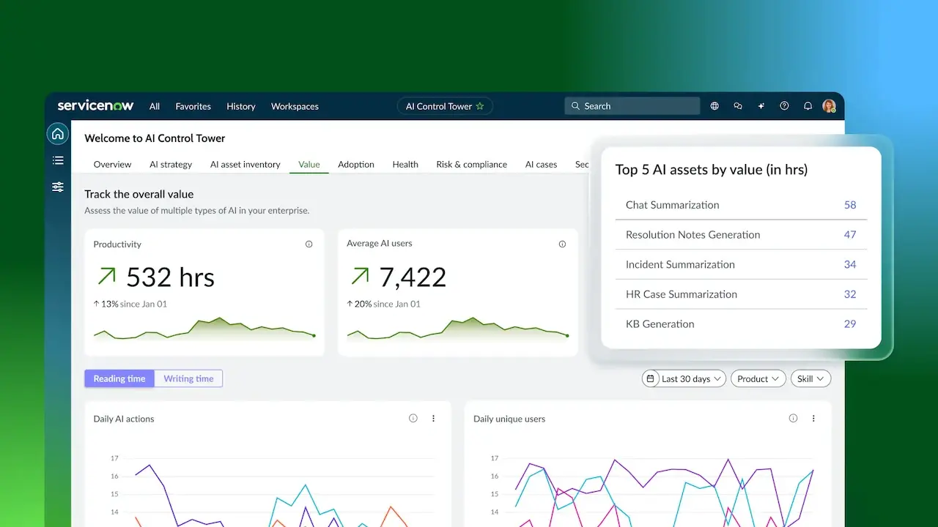Favorite AI Control Tower with star
The height and width of the screenshot is (527, 938).
click(480, 106)
